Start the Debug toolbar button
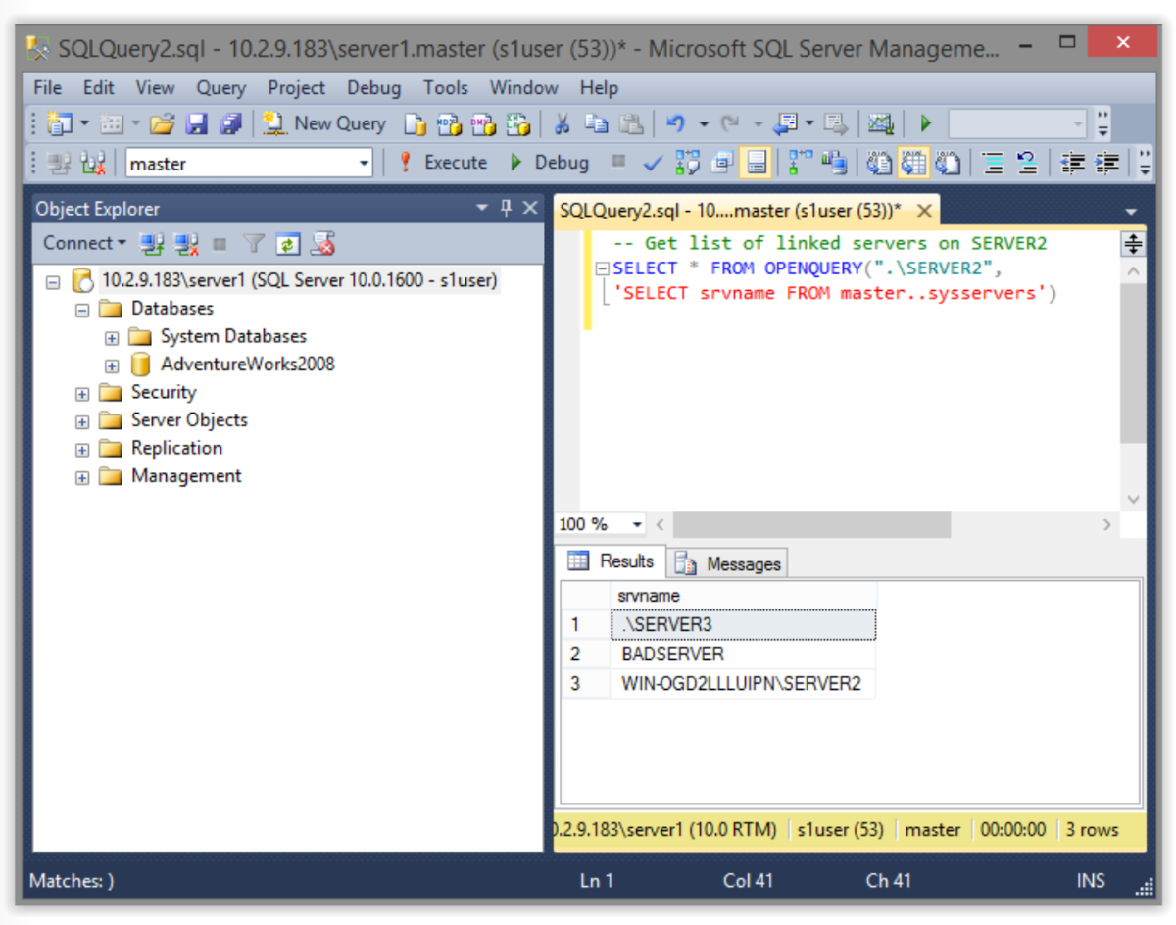Screen dimensions: 1176x925 tap(550, 163)
